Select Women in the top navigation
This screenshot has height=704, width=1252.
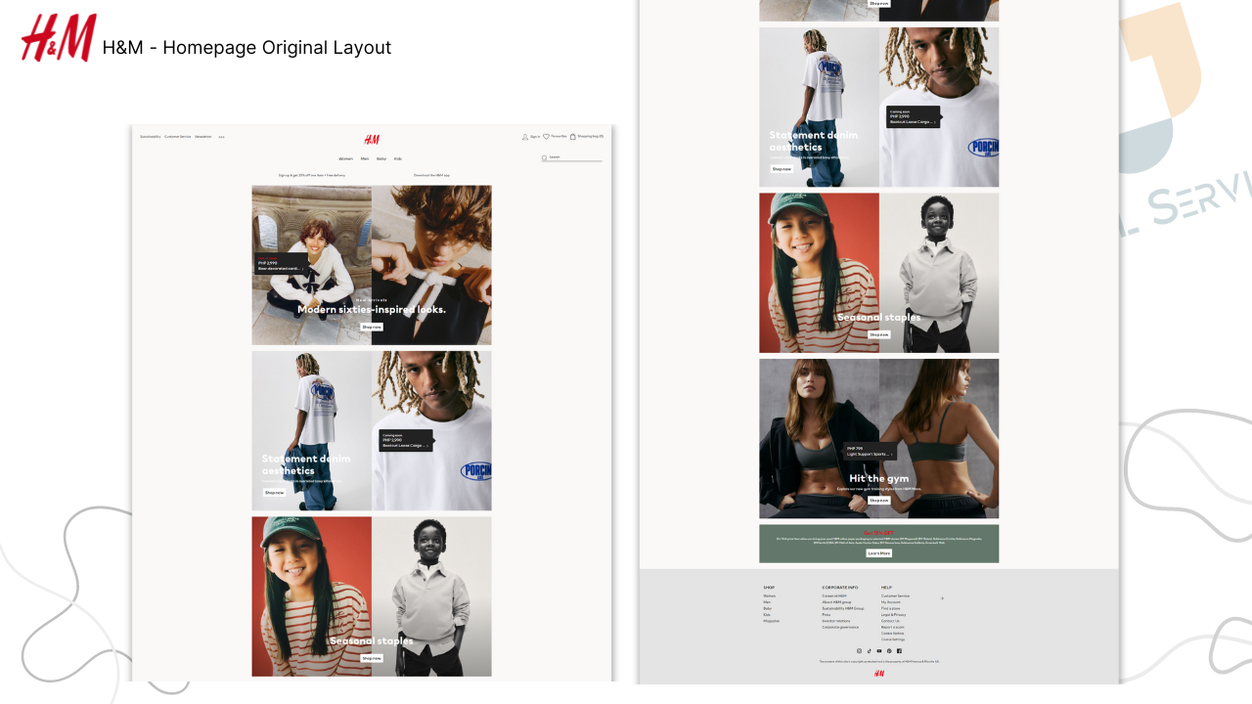tap(346, 158)
